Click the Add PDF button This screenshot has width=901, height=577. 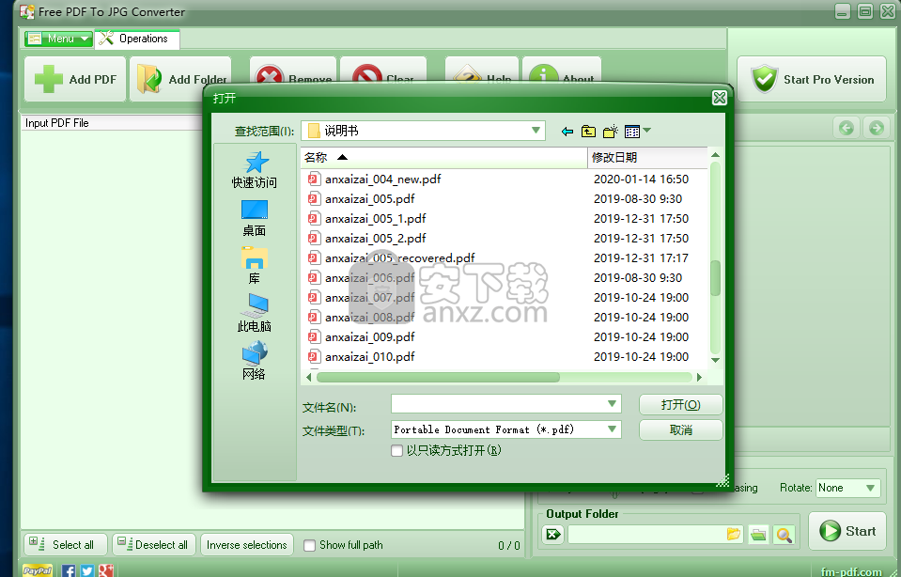[x=75, y=79]
